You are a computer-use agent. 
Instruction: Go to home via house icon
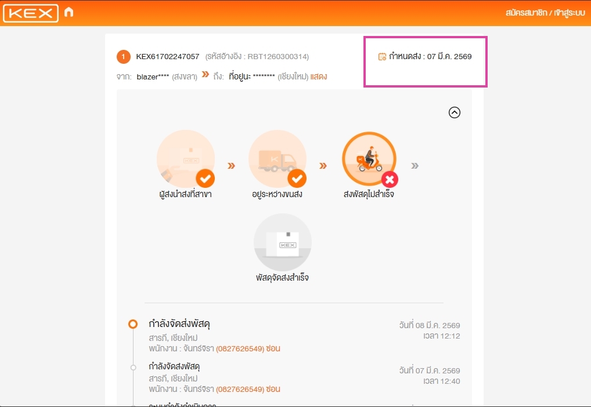pos(69,12)
